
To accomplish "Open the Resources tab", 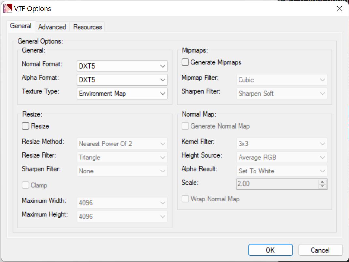I will 88,27.
